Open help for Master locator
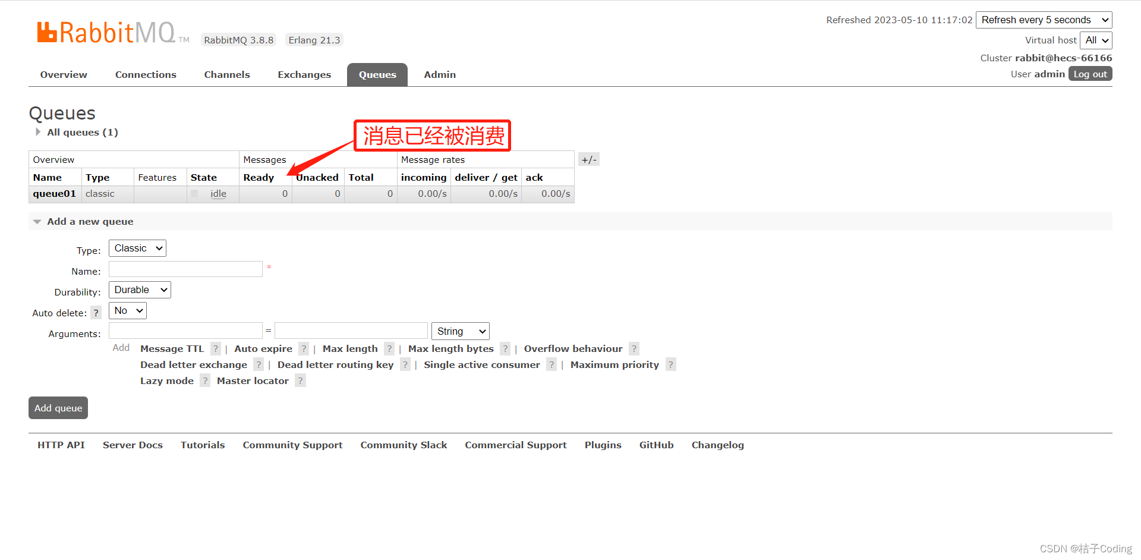Screen dimensions: 1141x560 tap(300, 381)
